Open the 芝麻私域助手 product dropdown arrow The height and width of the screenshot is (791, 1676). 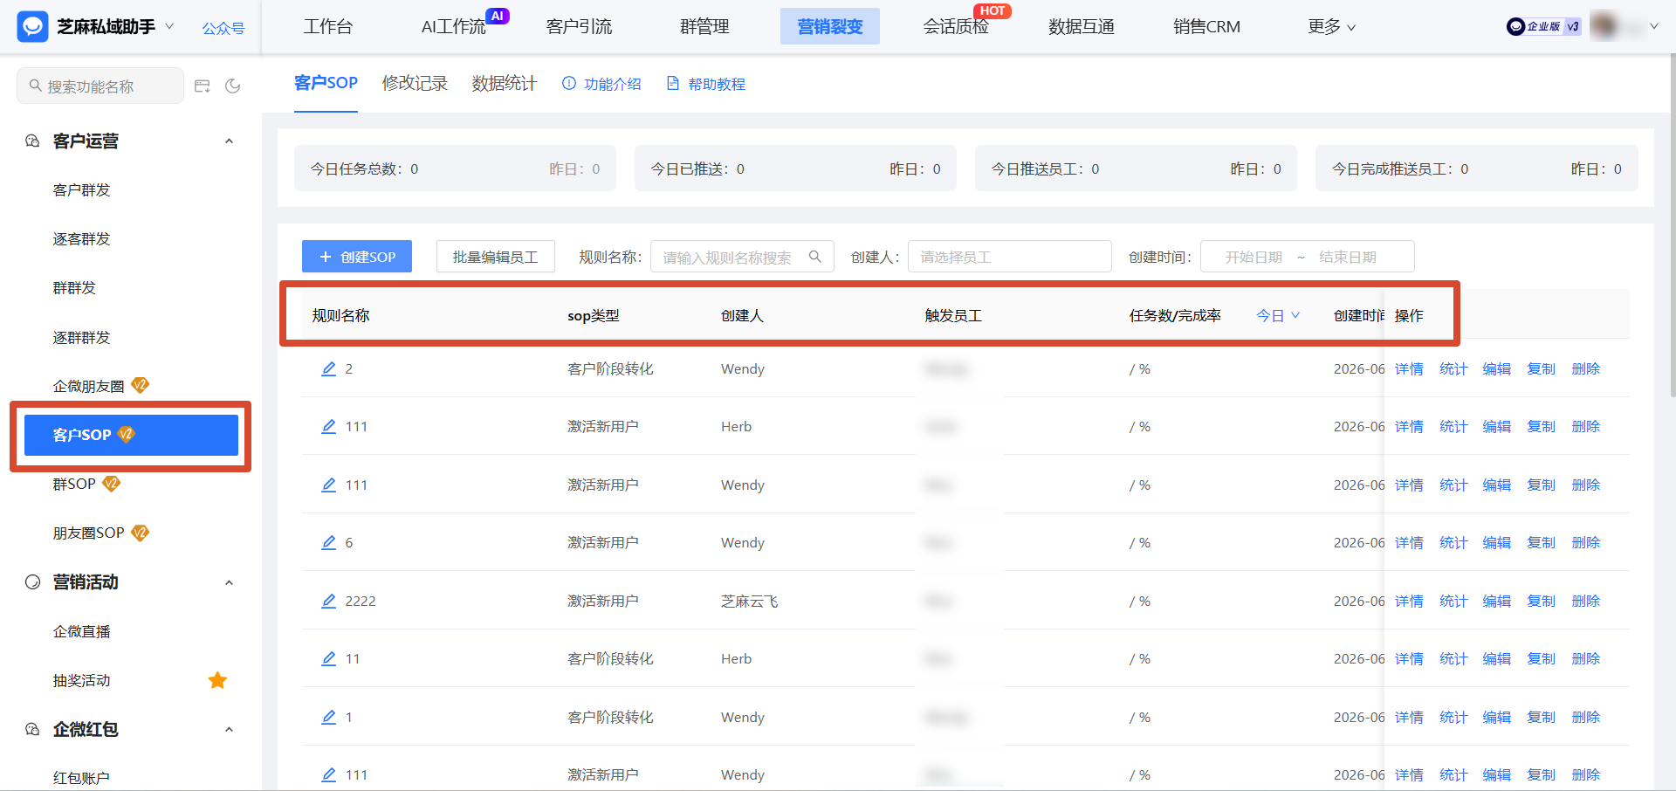[169, 26]
